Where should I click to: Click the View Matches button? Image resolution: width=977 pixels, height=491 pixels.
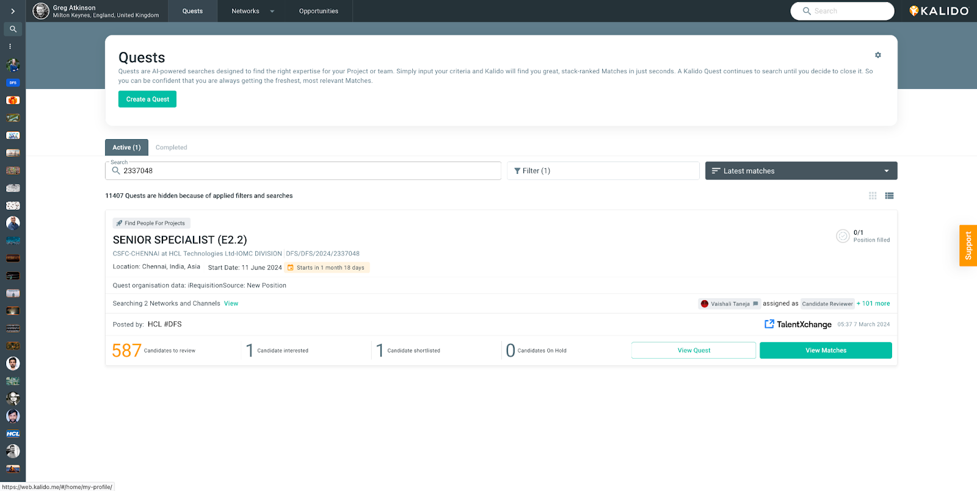point(826,350)
